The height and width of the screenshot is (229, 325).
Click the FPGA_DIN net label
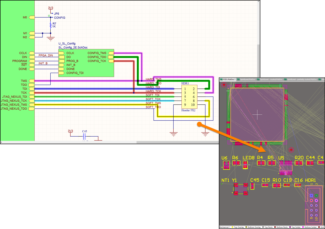[46, 56]
